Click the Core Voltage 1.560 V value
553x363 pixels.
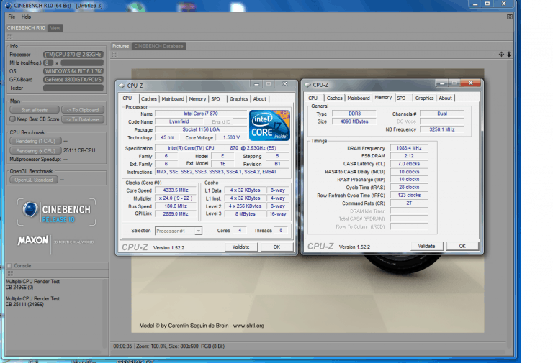click(231, 138)
